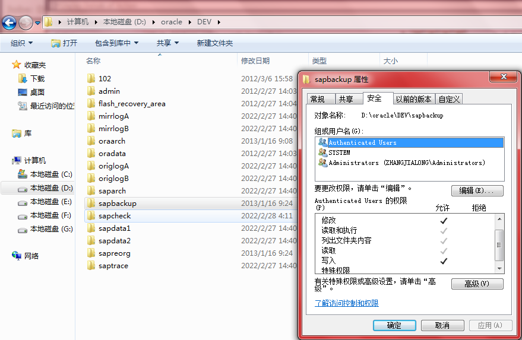The image size is (522, 340).
Task: Expand the arrow after 计算机 in breadcrumb
Action: [96, 23]
